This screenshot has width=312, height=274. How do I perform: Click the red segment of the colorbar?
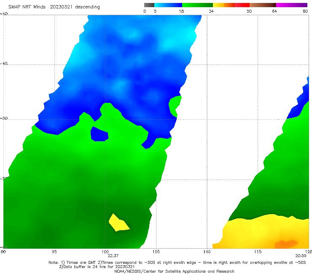242,5
